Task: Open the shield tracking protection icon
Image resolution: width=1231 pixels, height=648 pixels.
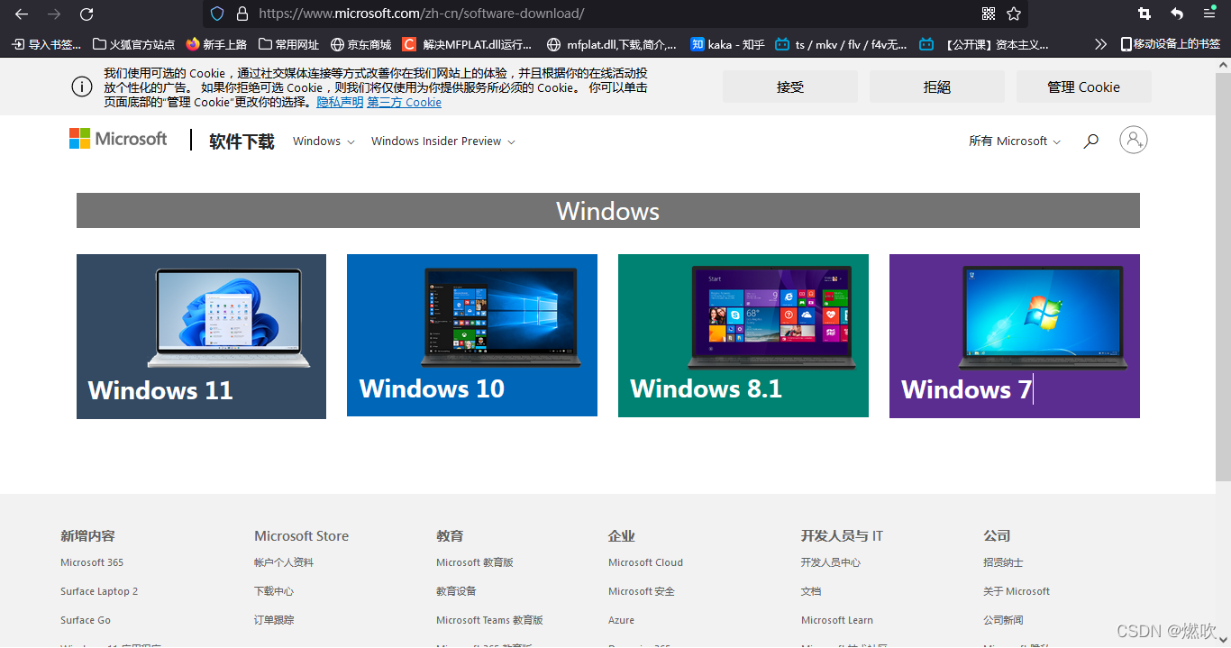Action: tap(217, 14)
